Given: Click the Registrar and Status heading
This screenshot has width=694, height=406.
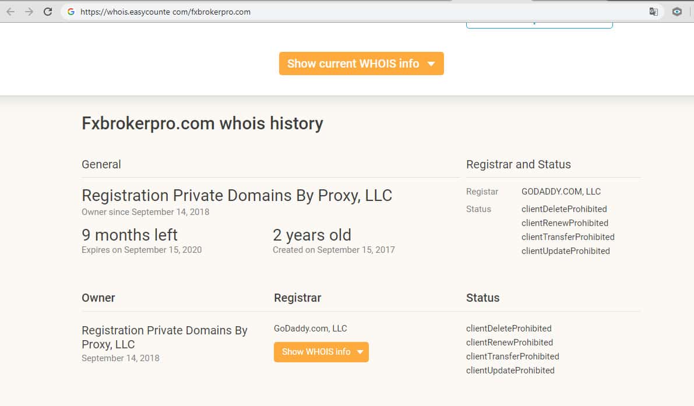Looking at the screenshot, I should [x=518, y=164].
